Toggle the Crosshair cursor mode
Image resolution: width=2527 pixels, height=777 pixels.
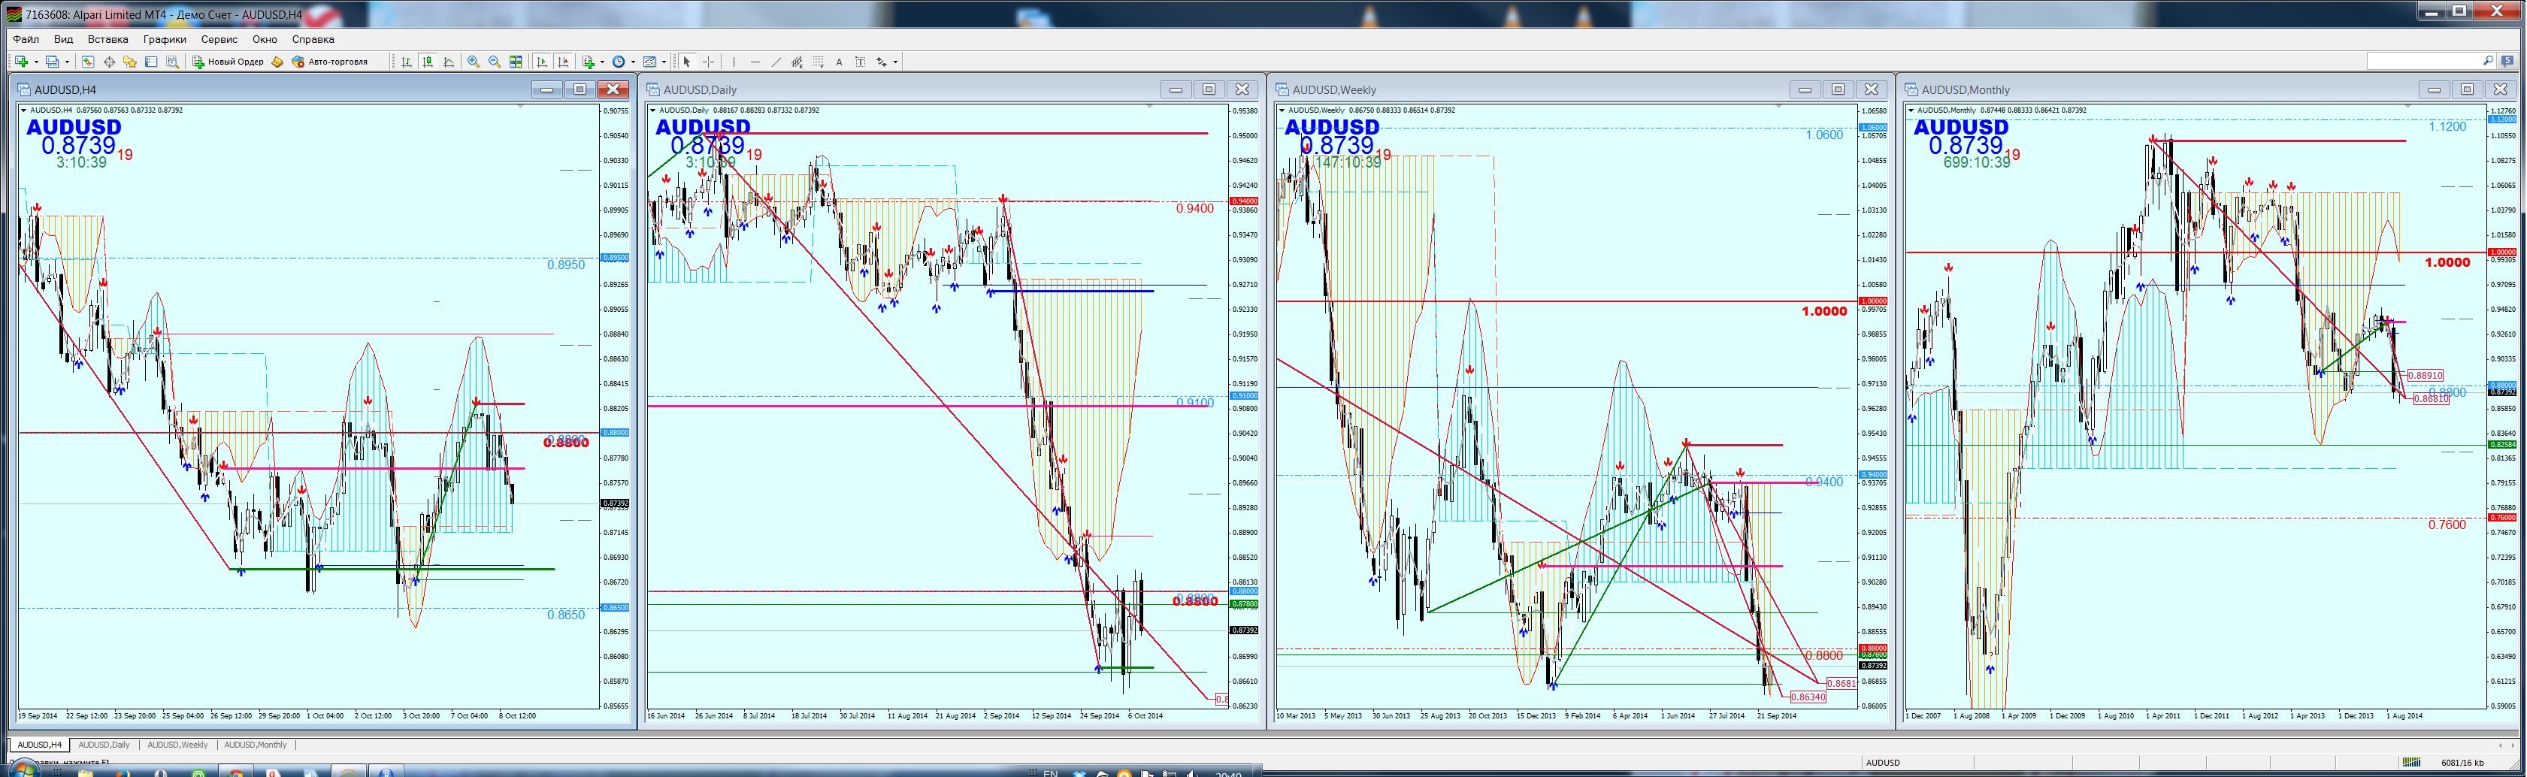point(708,62)
